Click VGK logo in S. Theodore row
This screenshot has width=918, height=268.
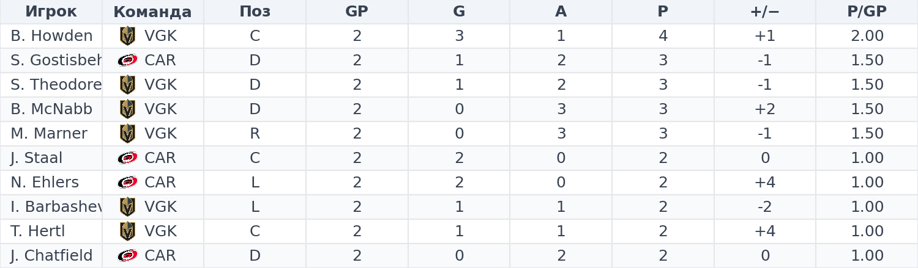click(x=127, y=85)
